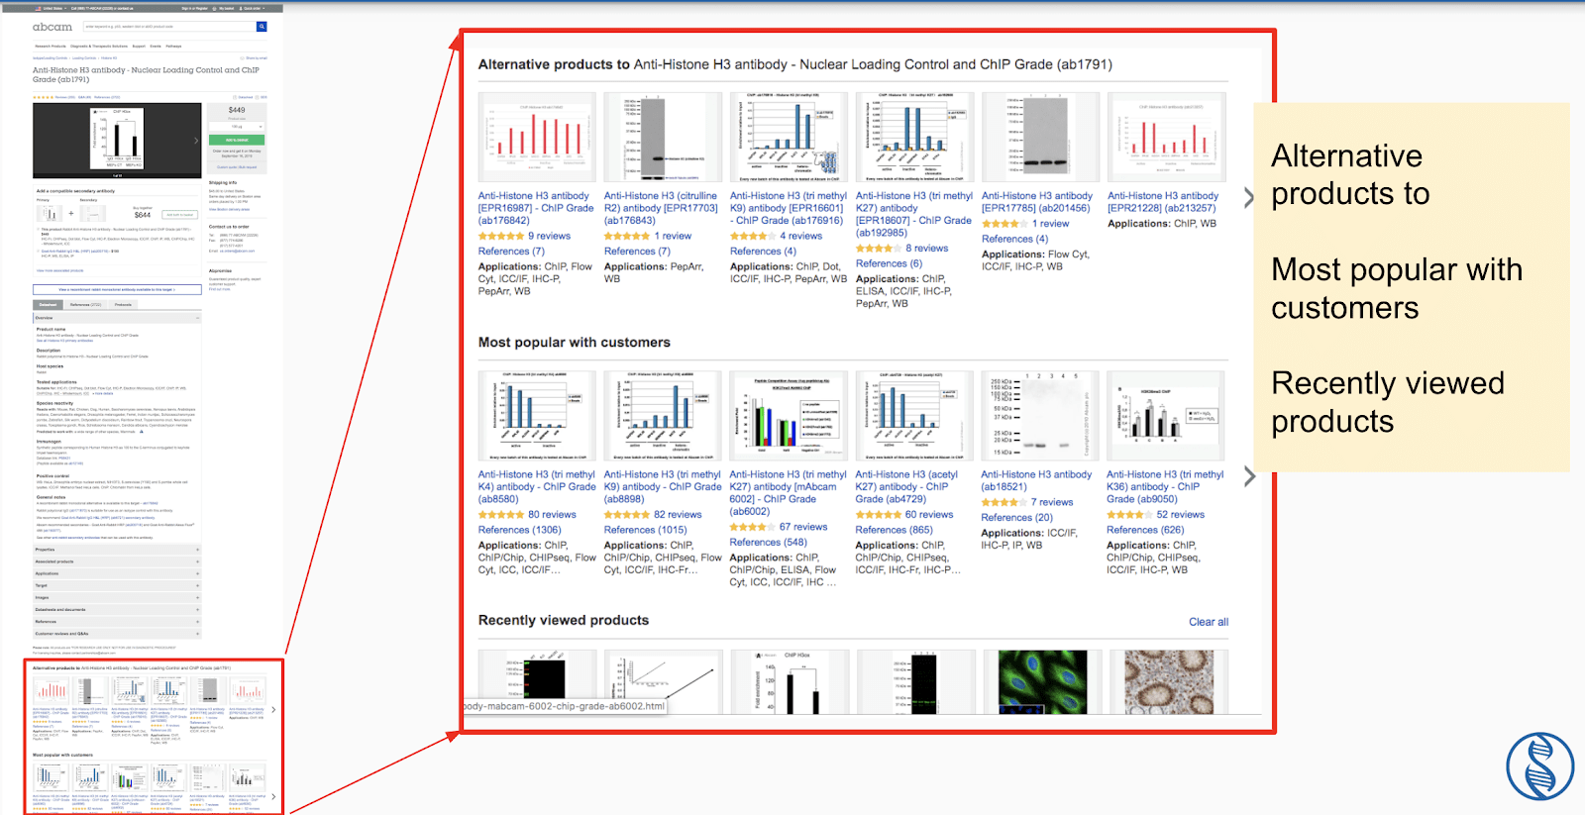Click green Add to basket button

tap(237, 141)
